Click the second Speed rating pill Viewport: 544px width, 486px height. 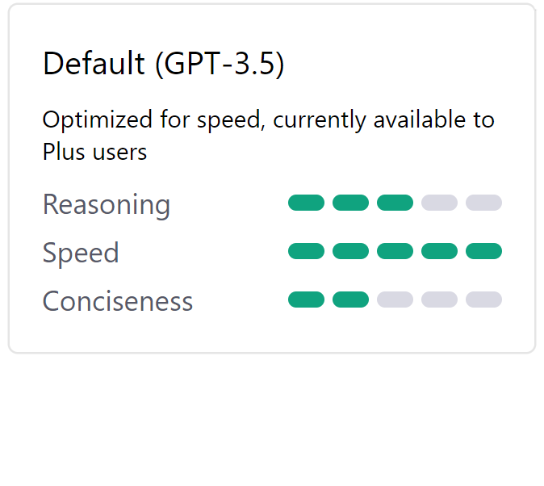[x=350, y=251]
